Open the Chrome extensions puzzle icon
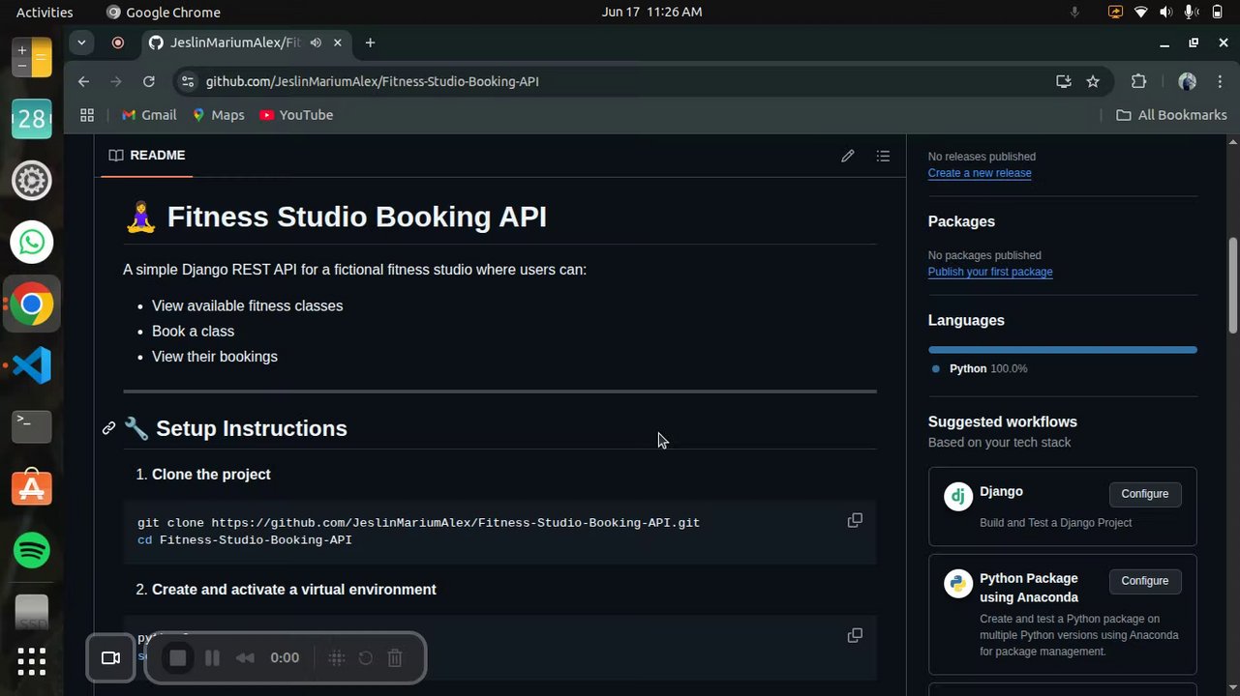This screenshot has width=1240, height=696. click(1138, 81)
